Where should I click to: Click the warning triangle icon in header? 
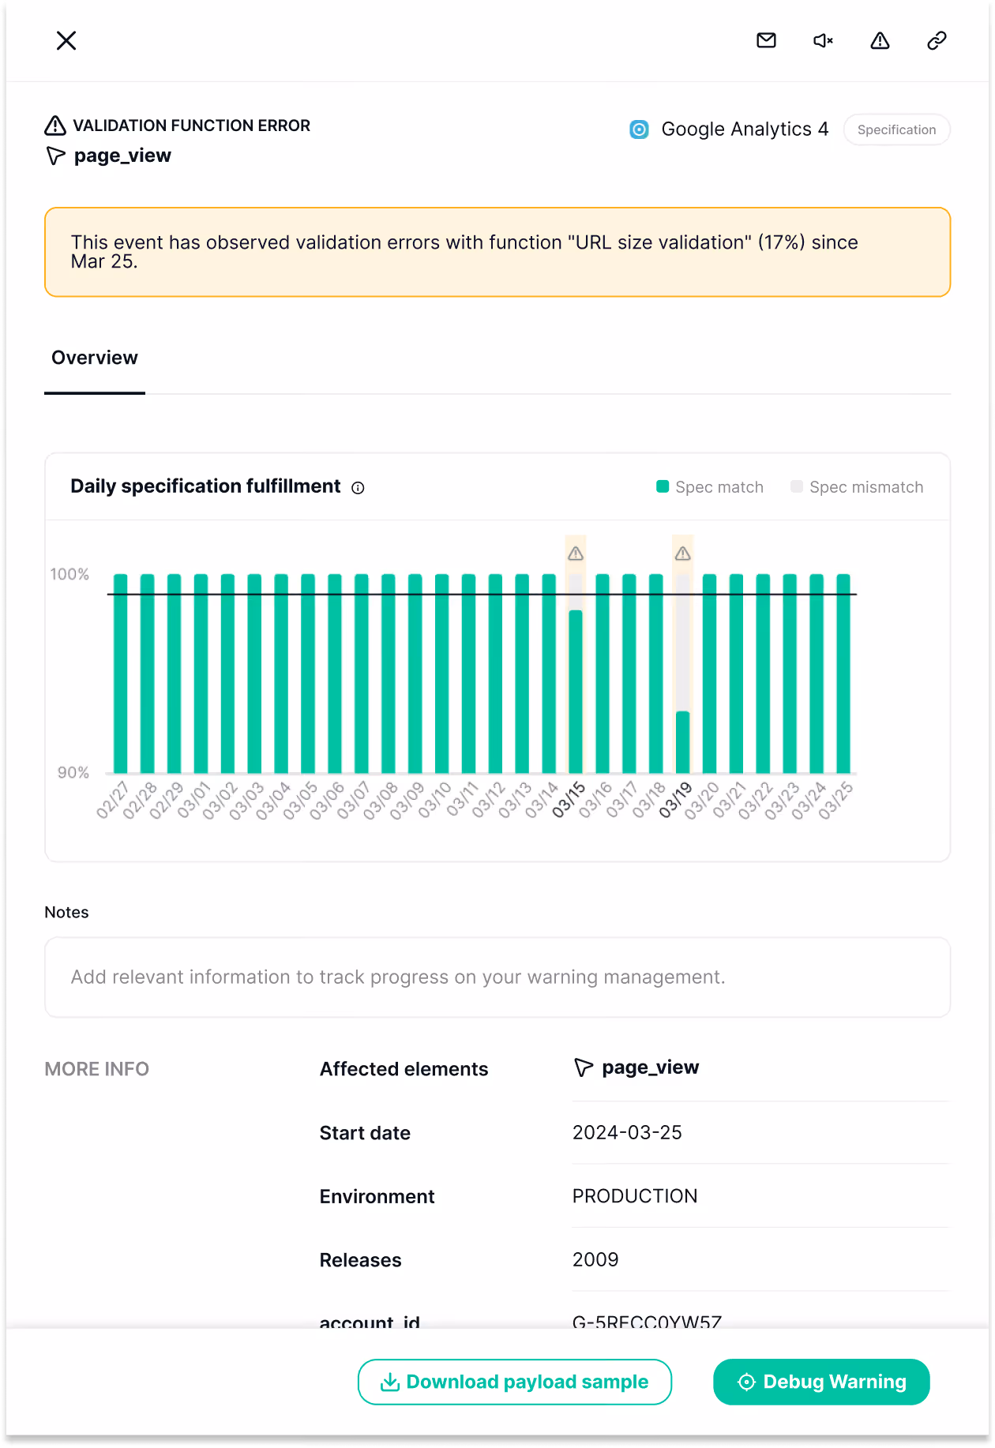point(880,40)
